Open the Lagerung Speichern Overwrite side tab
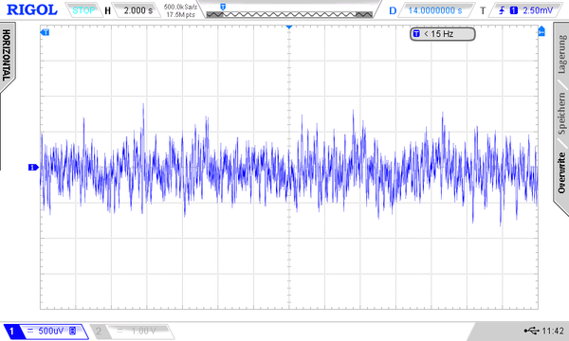The width and height of the screenshot is (569, 341). coord(561,116)
